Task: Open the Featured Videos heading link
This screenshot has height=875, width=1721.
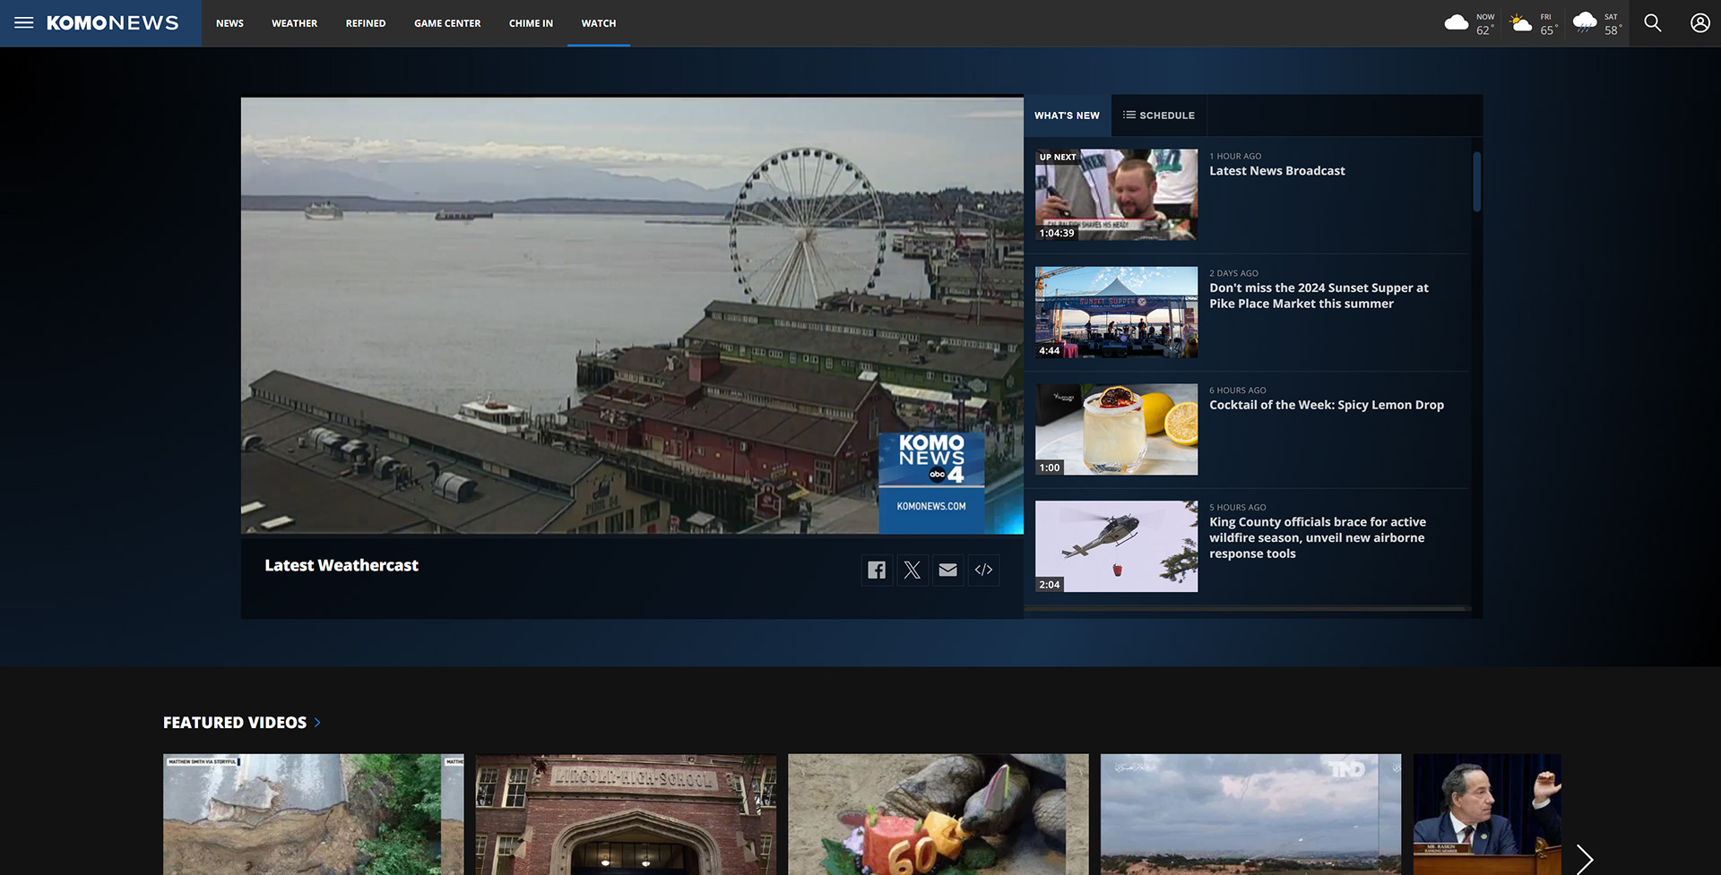Action: (235, 723)
